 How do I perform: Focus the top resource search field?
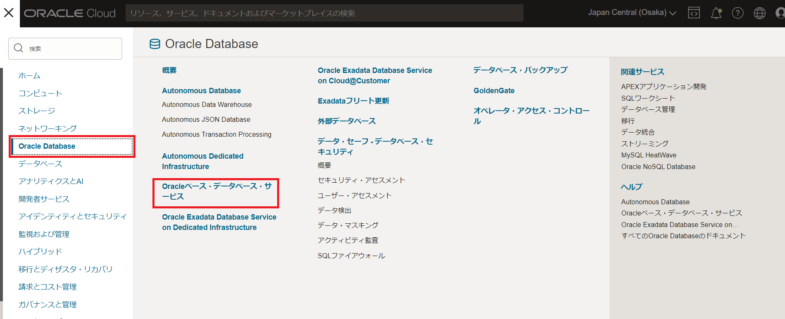click(x=324, y=13)
